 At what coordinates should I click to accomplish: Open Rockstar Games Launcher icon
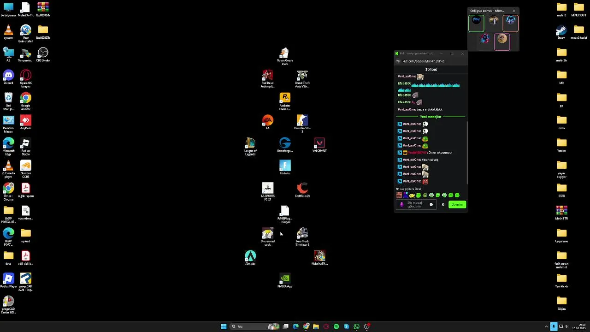click(x=285, y=101)
